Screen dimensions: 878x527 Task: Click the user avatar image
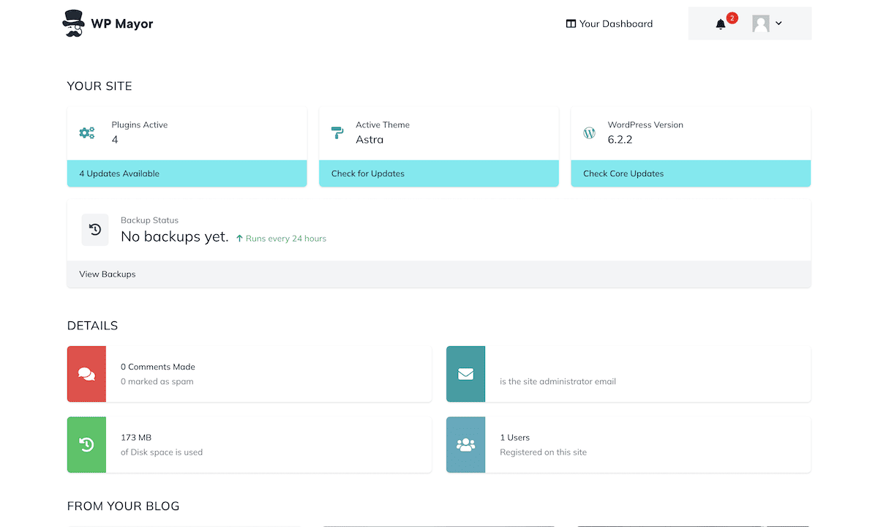(x=761, y=23)
